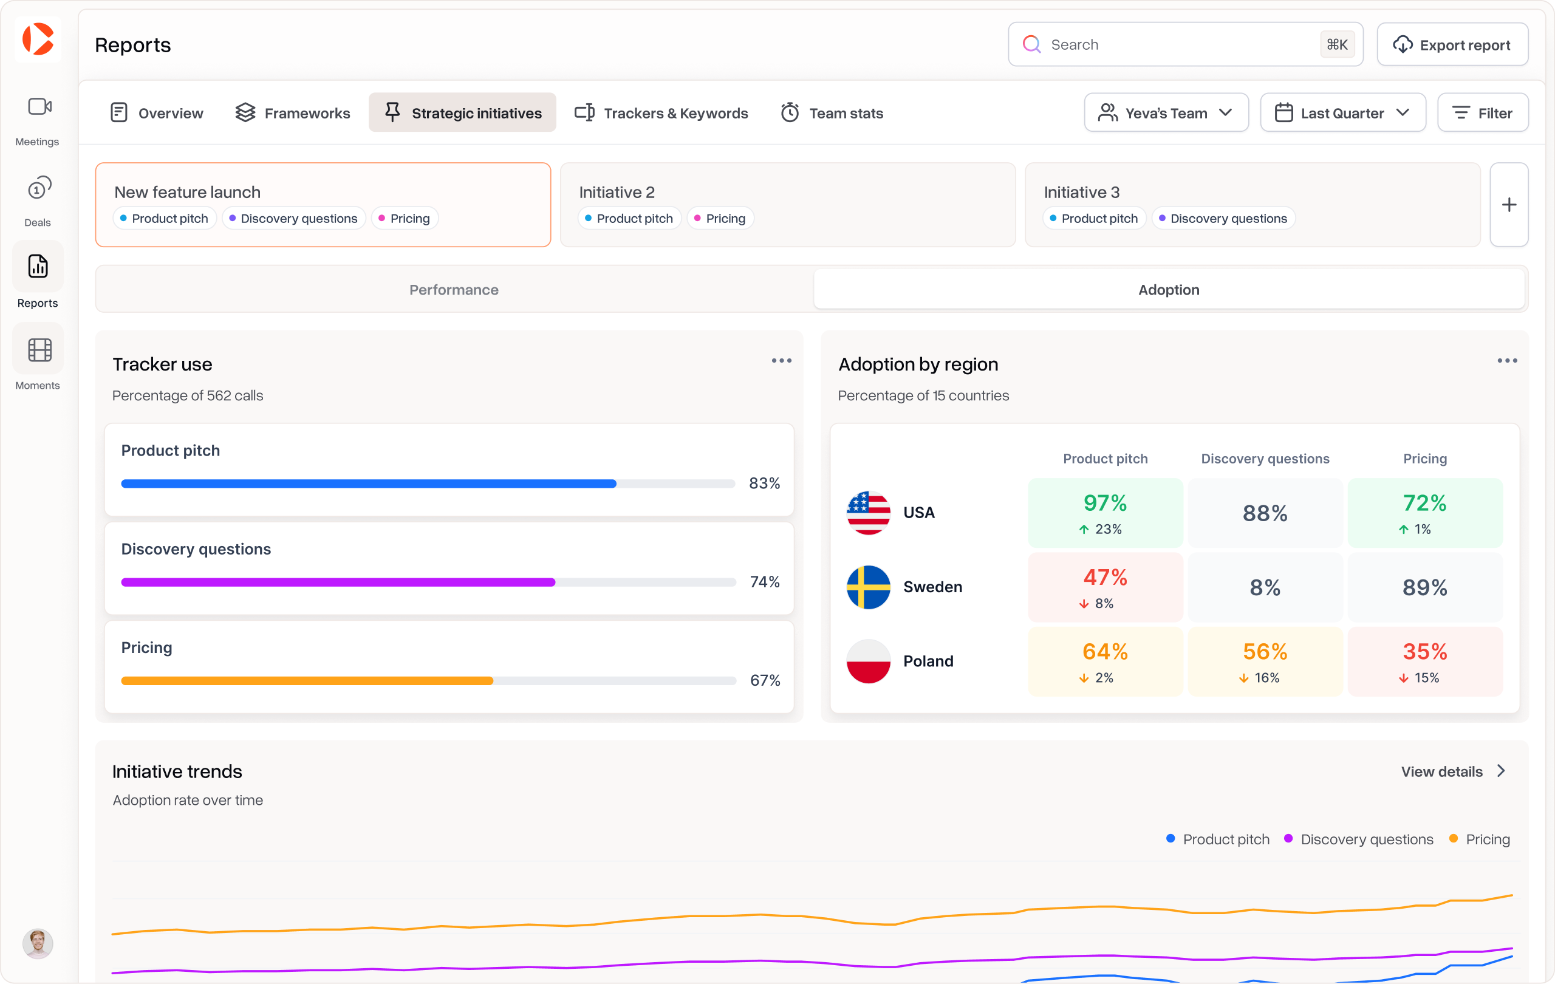Viewport: 1555px width, 984px height.
Task: Open the Filter options
Action: click(x=1482, y=113)
